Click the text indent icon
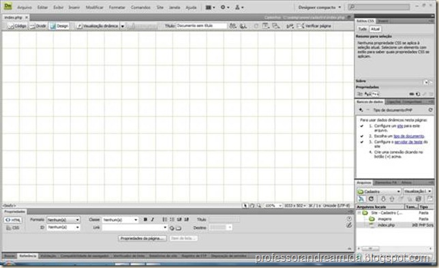 click(x=187, y=220)
